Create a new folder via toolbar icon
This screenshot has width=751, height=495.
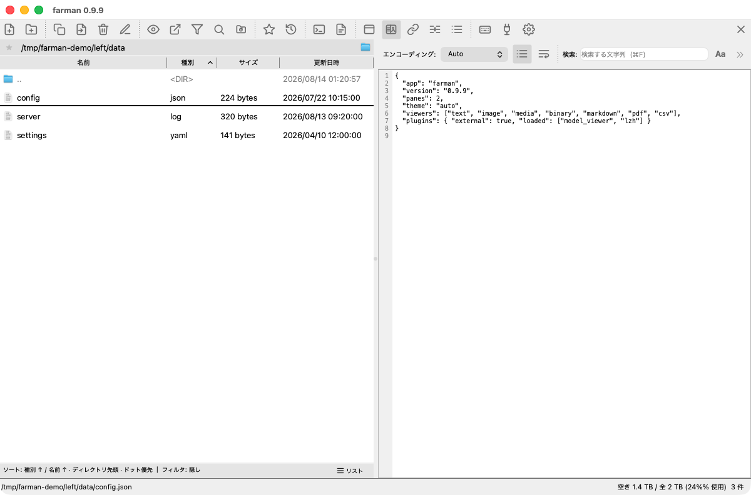point(31,29)
